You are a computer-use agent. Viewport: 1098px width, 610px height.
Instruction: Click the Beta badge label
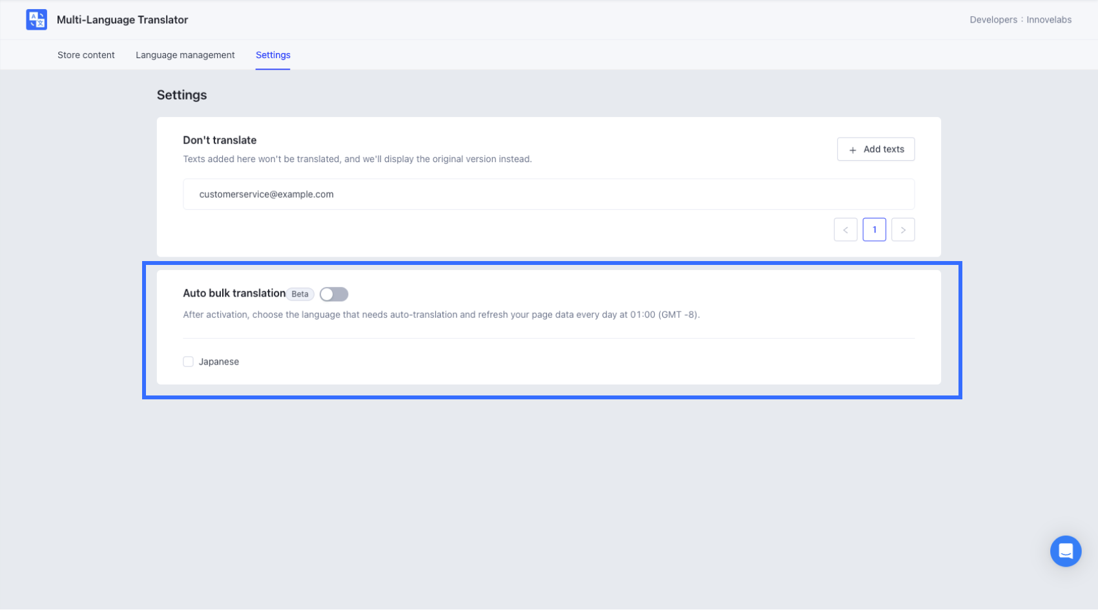[x=300, y=294]
